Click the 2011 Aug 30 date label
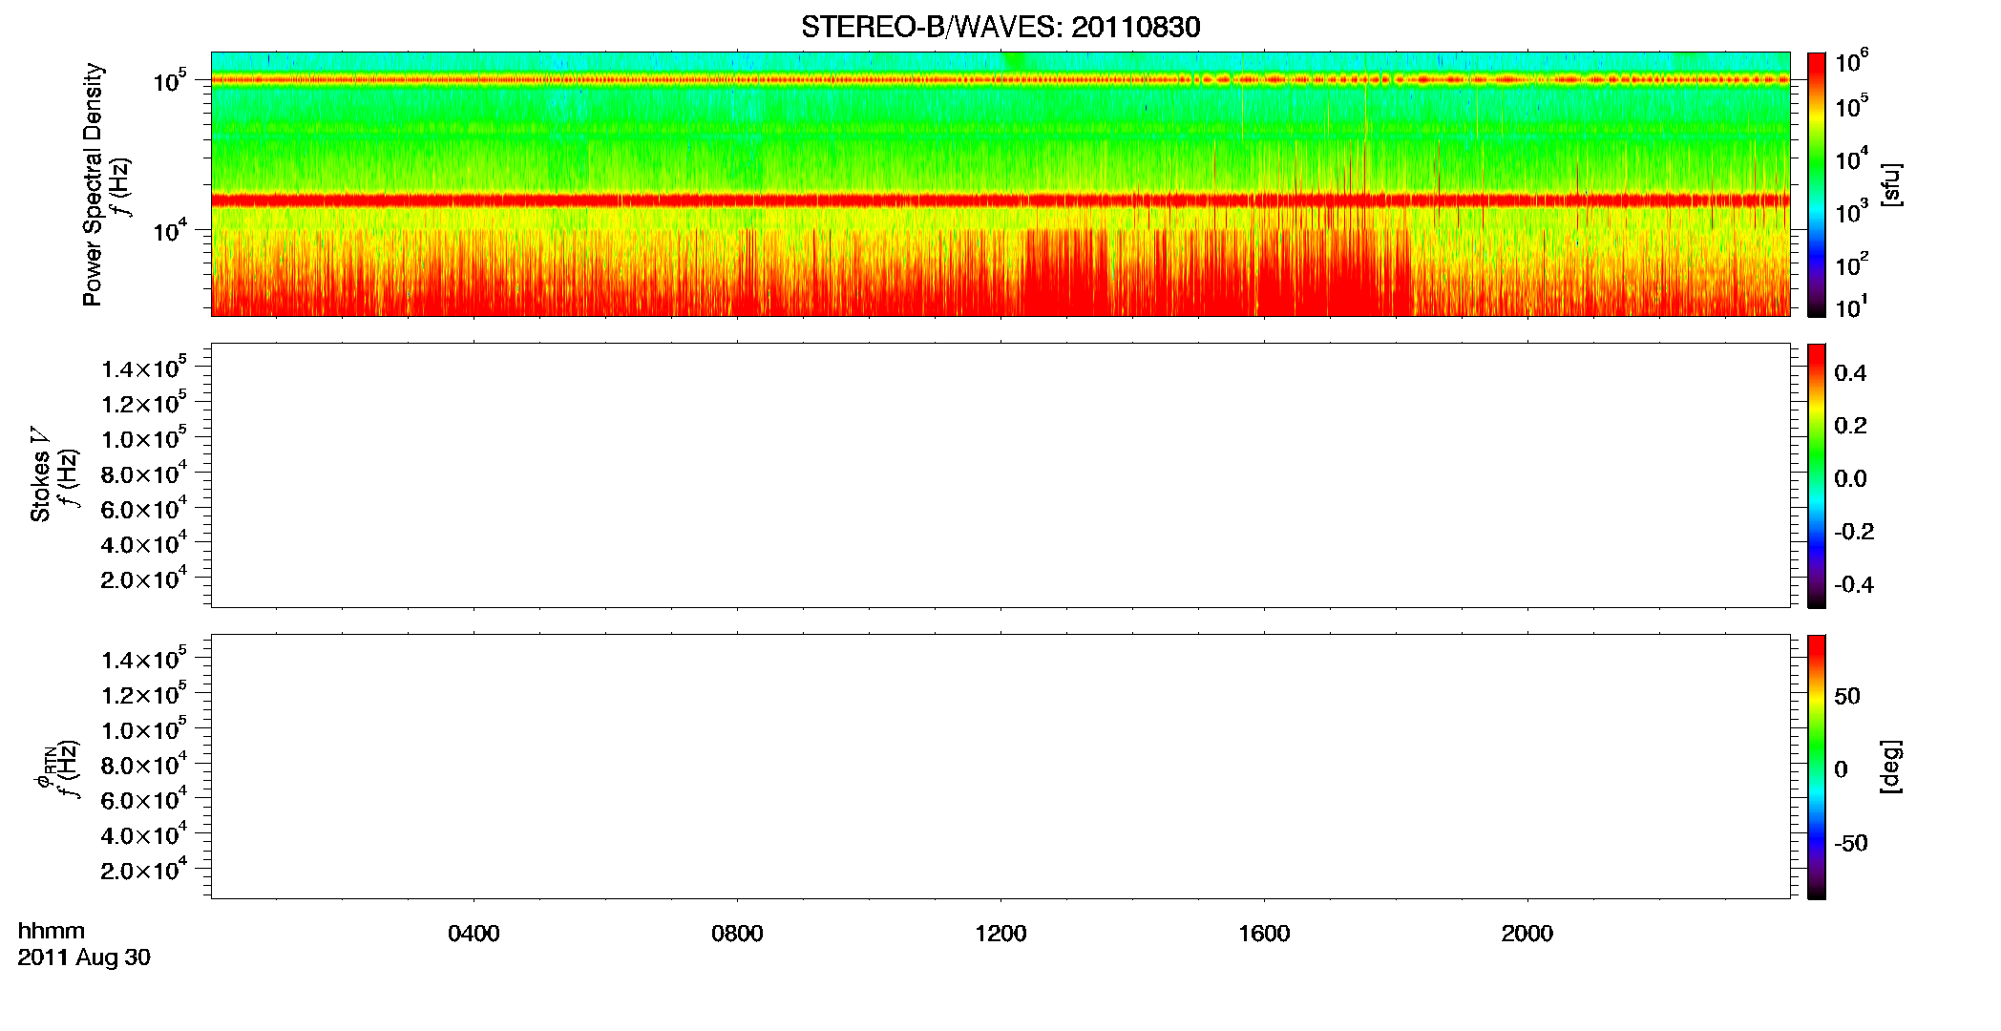The image size is (2001, 1031). [84, 957]
